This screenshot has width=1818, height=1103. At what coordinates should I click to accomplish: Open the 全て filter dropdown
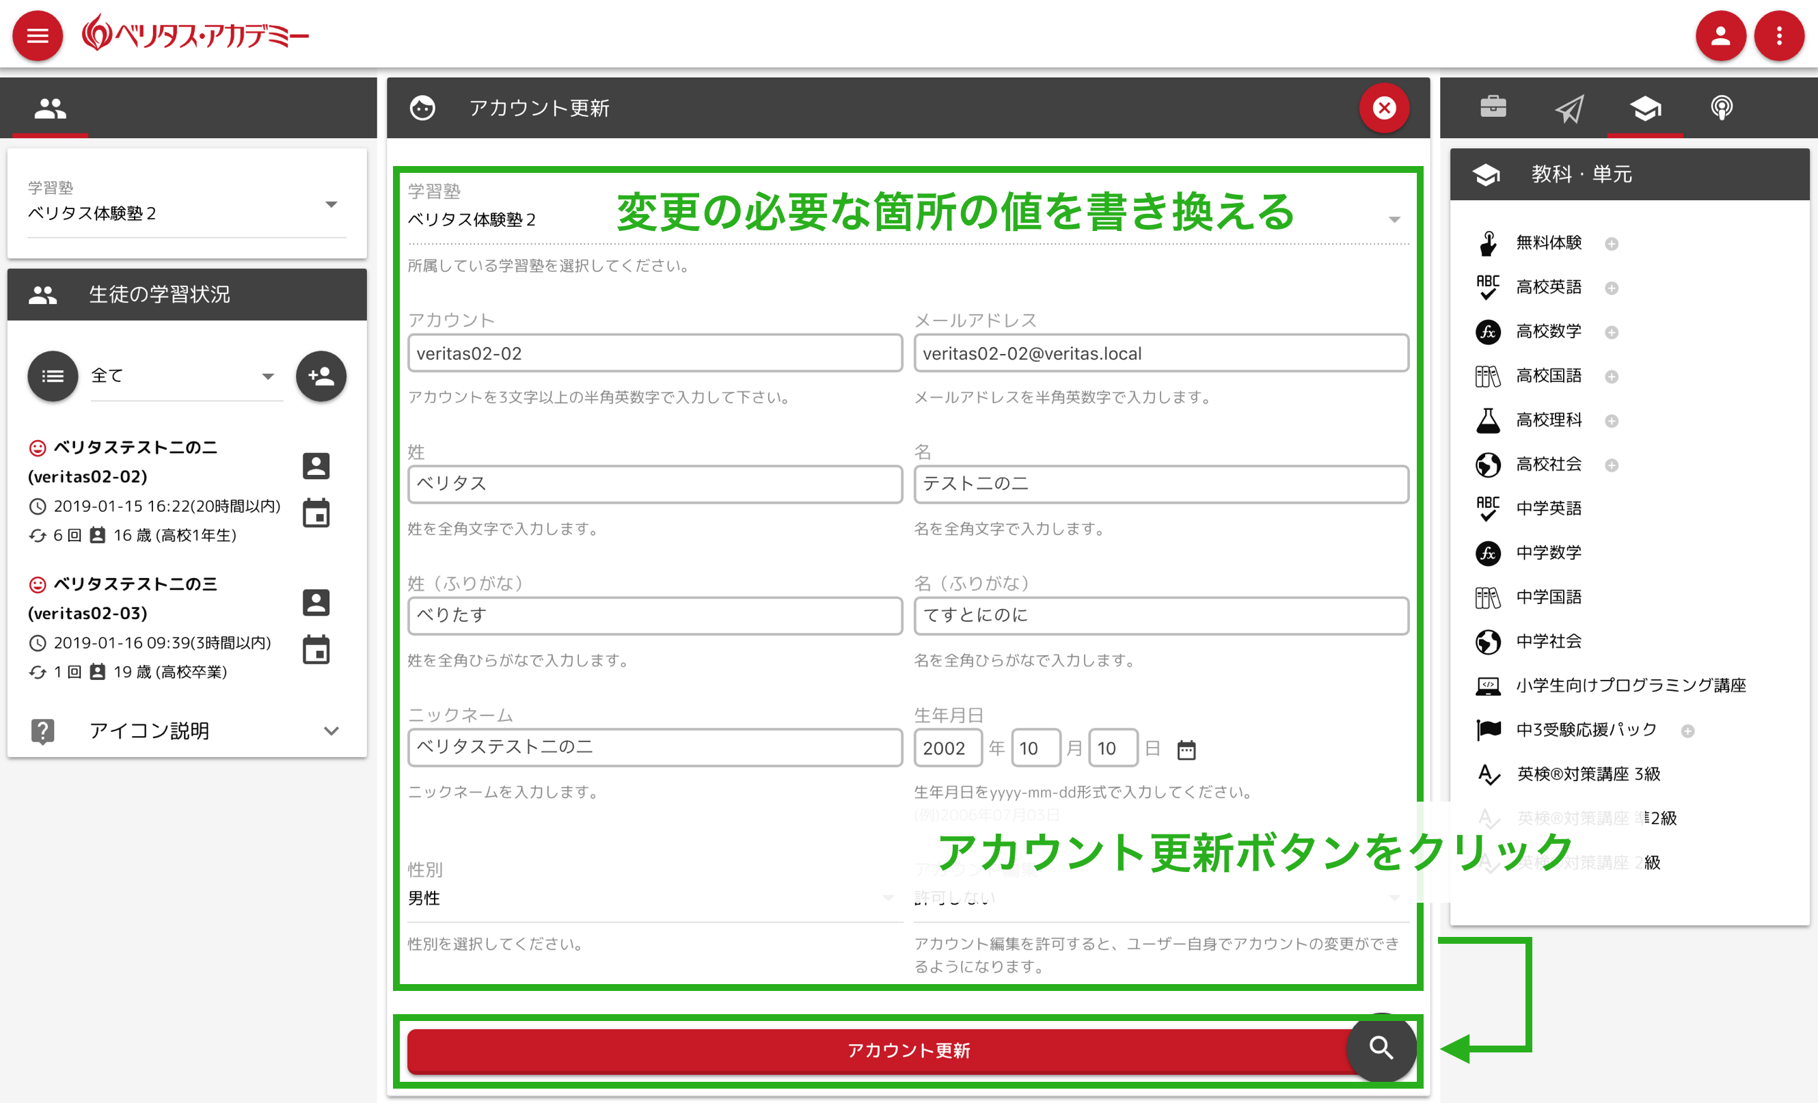tap(186, 377)
